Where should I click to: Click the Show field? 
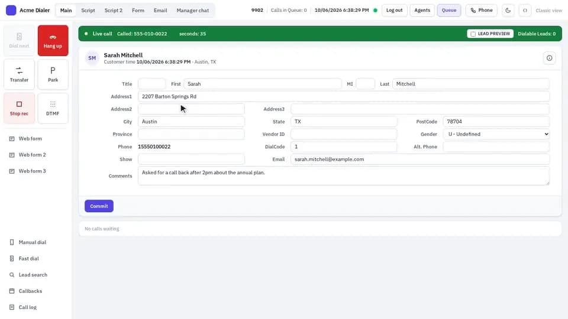point(191,159)
